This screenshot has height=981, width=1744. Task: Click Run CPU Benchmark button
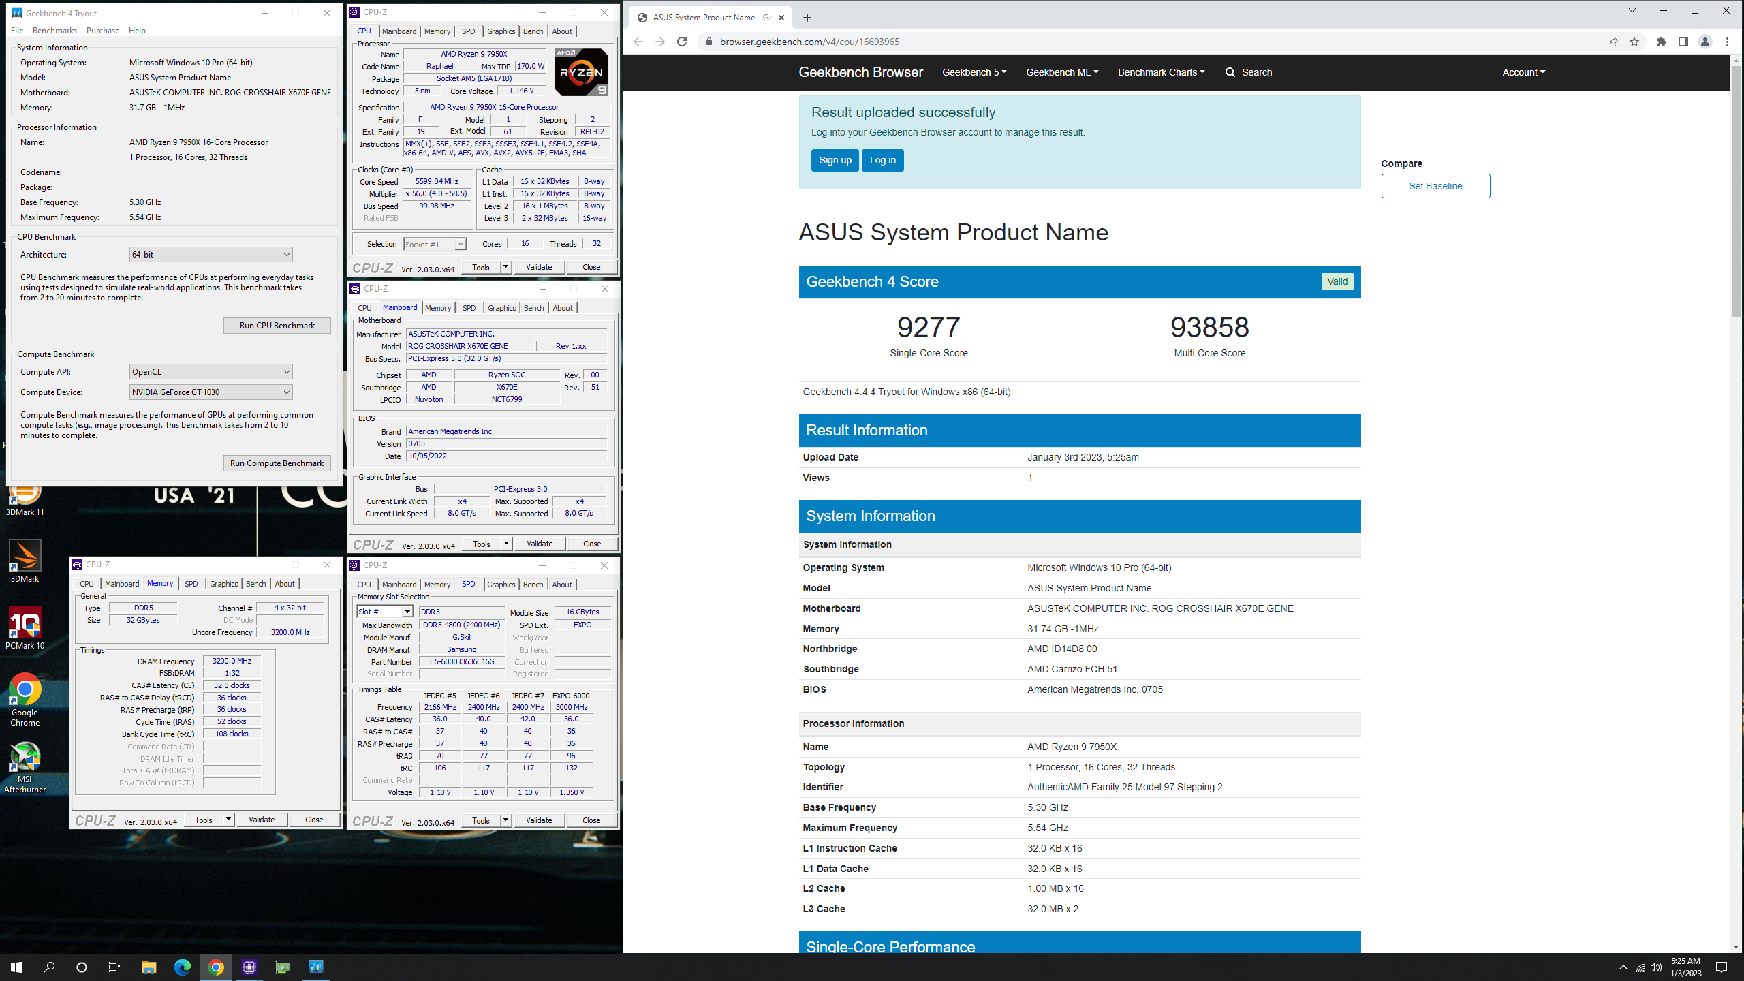[277, 325]
